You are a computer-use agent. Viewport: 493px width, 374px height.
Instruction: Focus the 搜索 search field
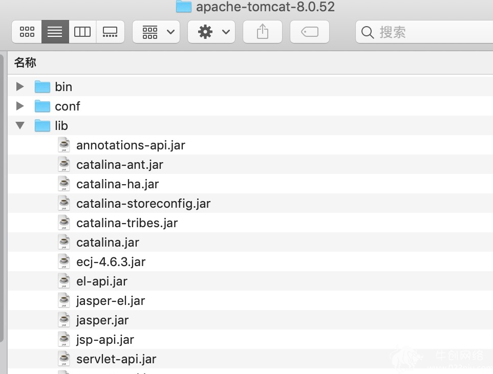point(424,32)
